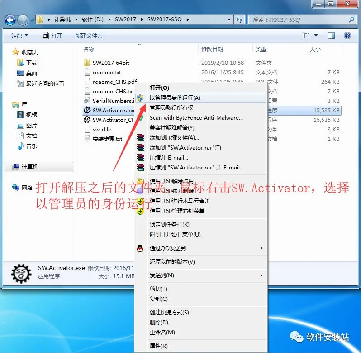Click the change view icon
Viewport: 361px width, 353px height.
(x=306, y=35)
